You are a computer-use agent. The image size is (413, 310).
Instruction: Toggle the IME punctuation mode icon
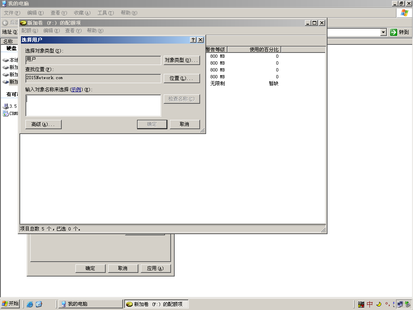[387, 304]
